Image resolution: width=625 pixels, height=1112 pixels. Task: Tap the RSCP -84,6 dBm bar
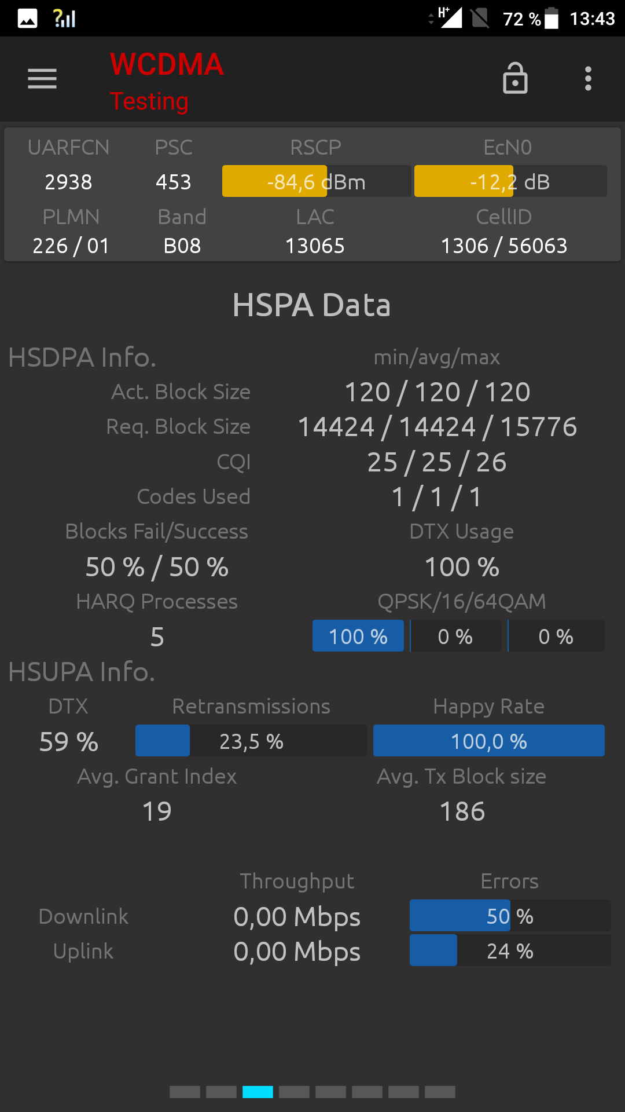pos(317,181)
